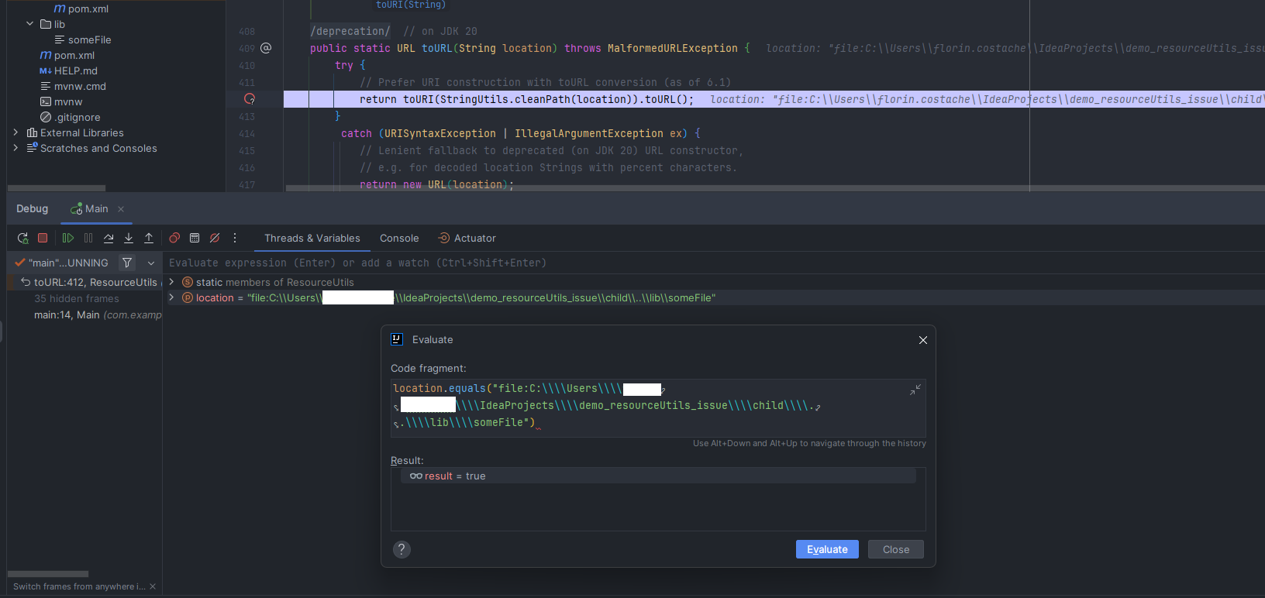Pause the program
This screenshot has height=598, width=1265.
[x=88, y=238]
